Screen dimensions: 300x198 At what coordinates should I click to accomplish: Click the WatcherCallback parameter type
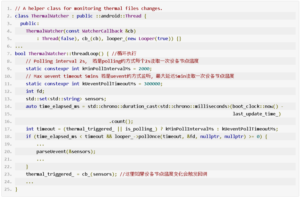coord(102,31)
